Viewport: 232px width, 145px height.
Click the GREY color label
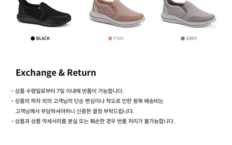point(192,38)
